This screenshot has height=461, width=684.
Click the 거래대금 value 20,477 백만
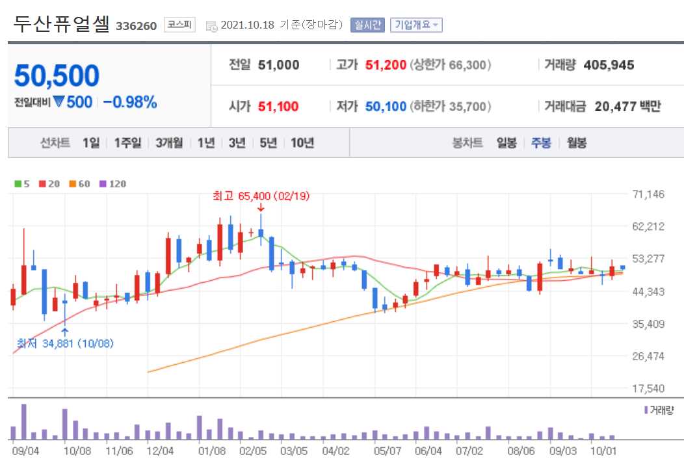[627, 107]
